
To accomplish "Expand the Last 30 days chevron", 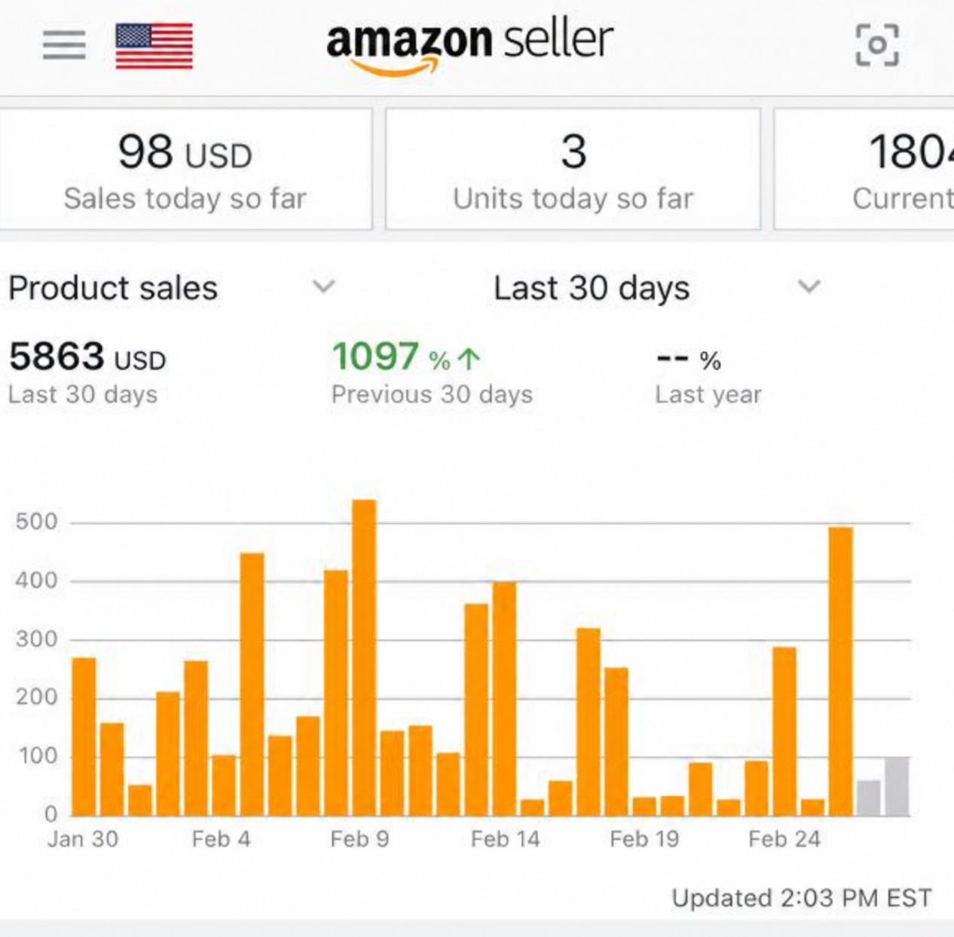I will point(809,286).
